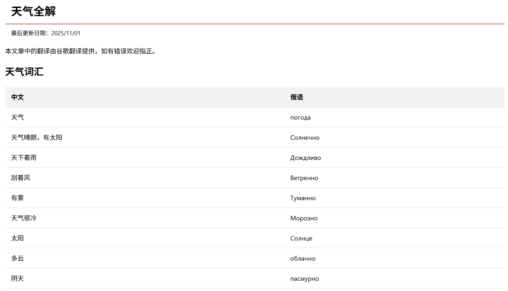The image size is (508, 291).
Task: Select the Russian word Солнечно
Action: tap(305, 138)
